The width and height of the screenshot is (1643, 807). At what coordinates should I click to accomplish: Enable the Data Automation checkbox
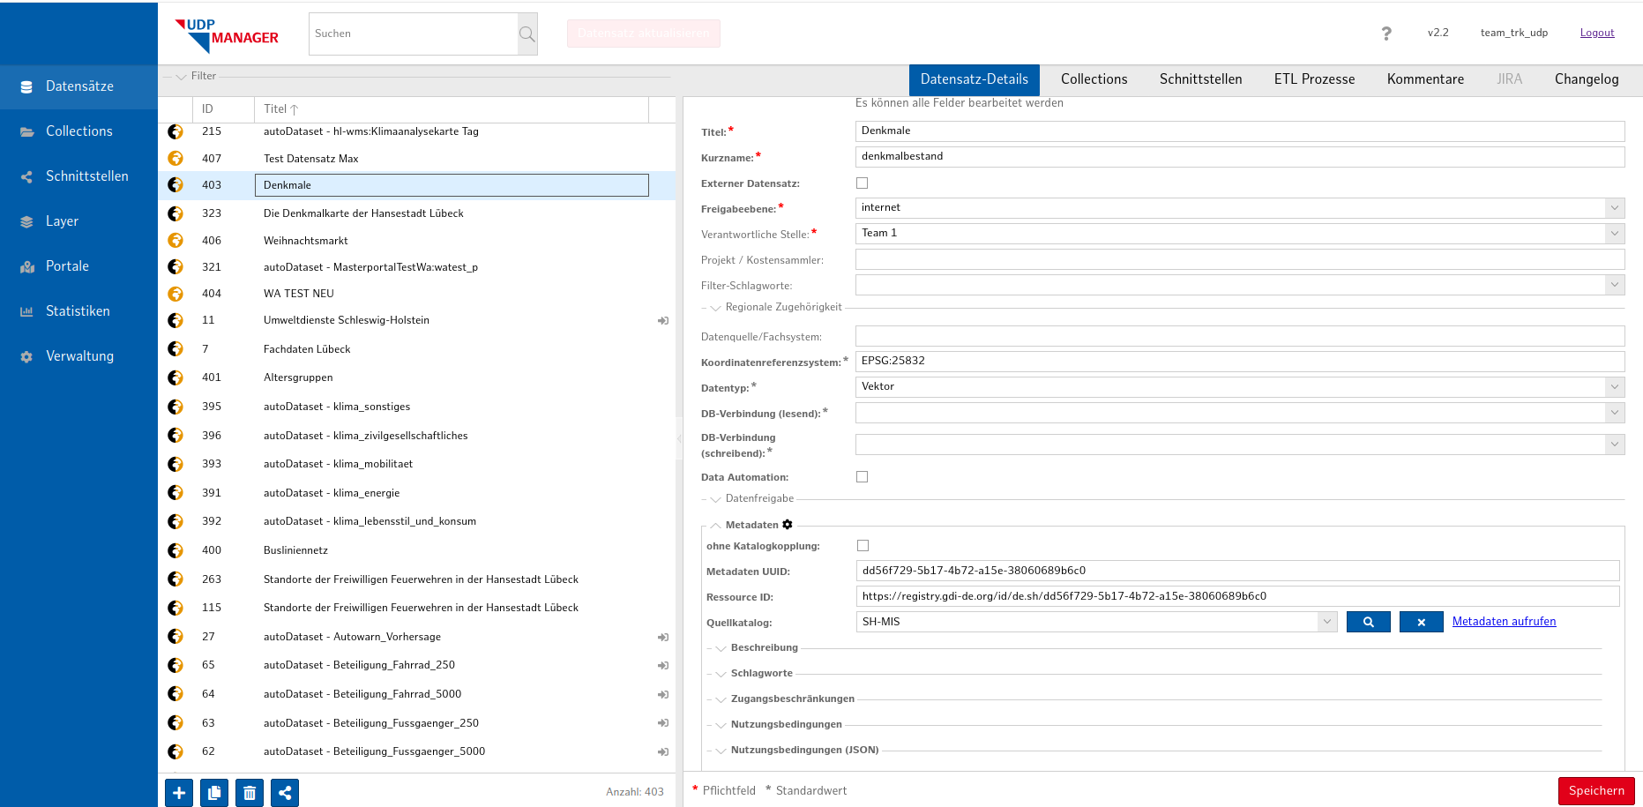pos(862,477)
